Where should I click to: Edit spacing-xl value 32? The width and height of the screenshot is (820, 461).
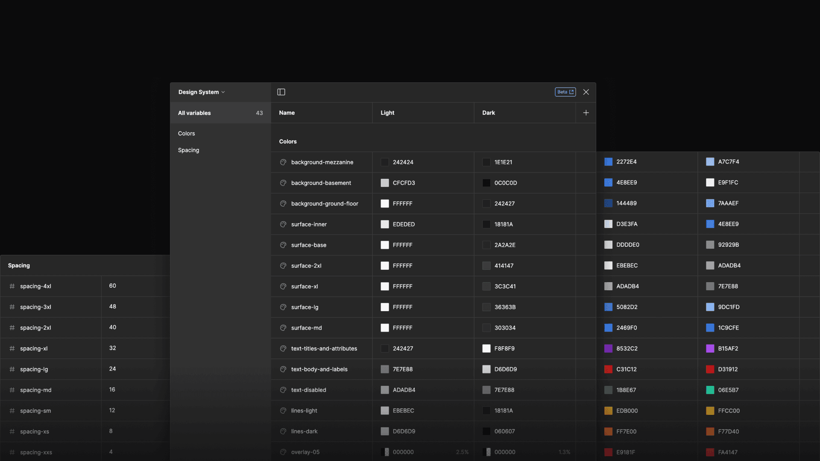(113, 348)
